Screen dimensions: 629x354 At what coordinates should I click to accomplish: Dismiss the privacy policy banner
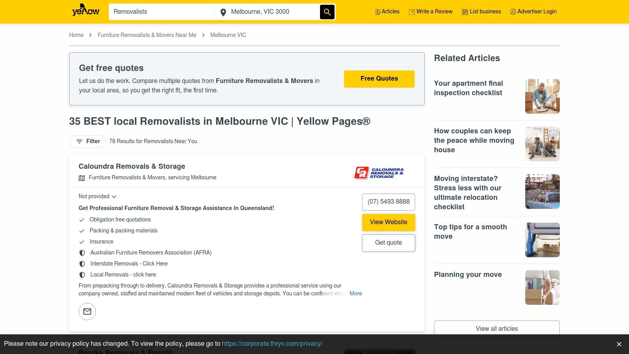coord(619,344)
